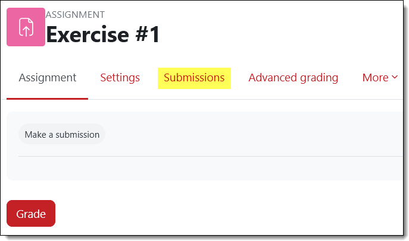Open assignment settings from the tab bar
409x241 pixels.
120,78
